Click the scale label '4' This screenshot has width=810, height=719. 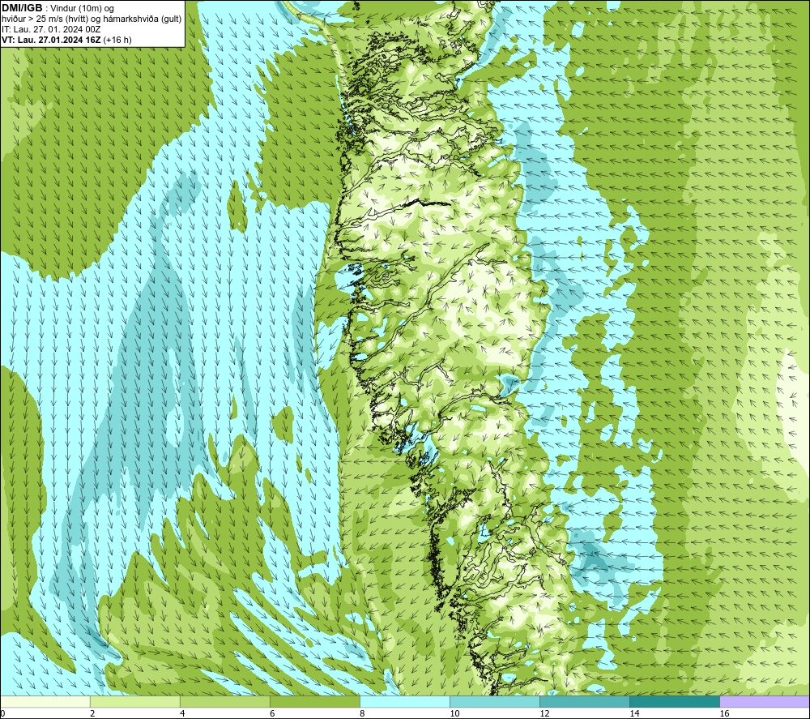pos(182,713)
